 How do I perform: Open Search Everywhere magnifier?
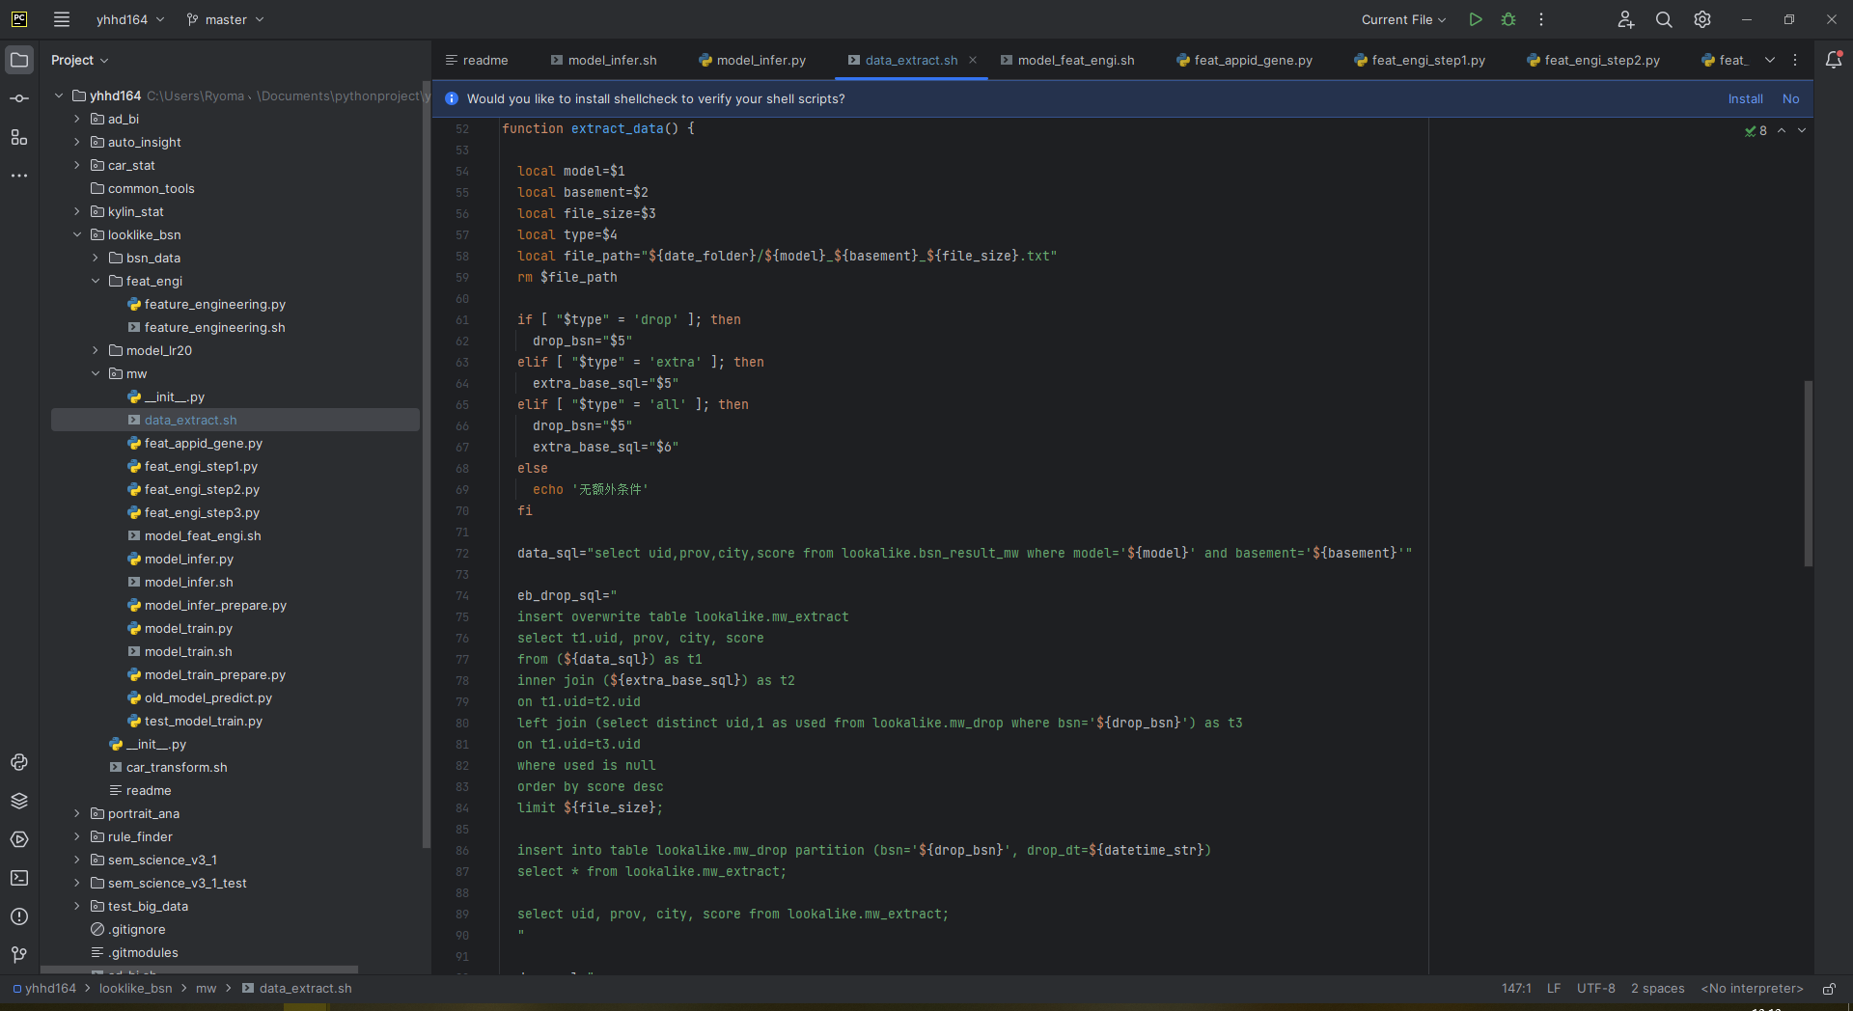coord(1664,19)
